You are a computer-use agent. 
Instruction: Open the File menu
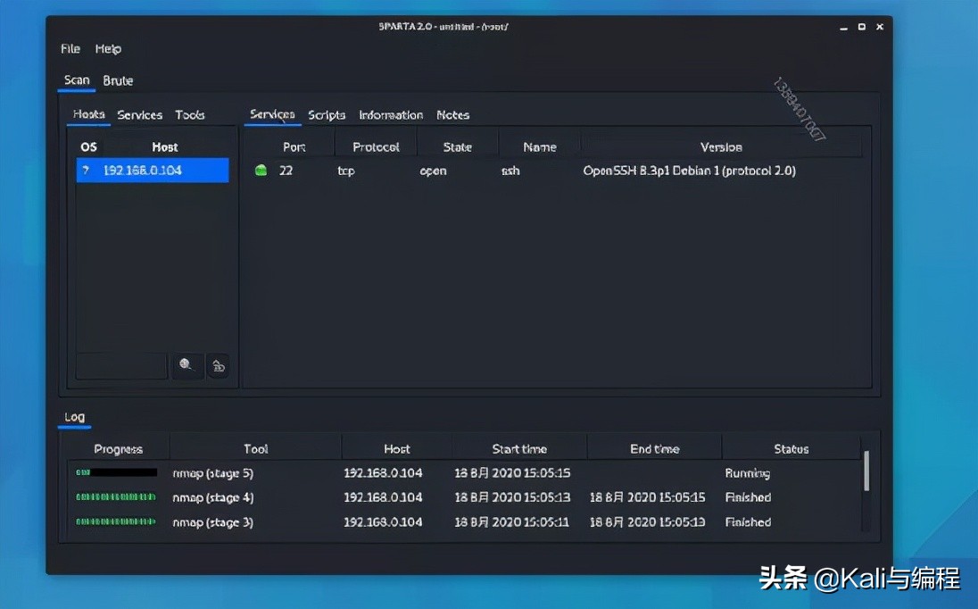70,49
